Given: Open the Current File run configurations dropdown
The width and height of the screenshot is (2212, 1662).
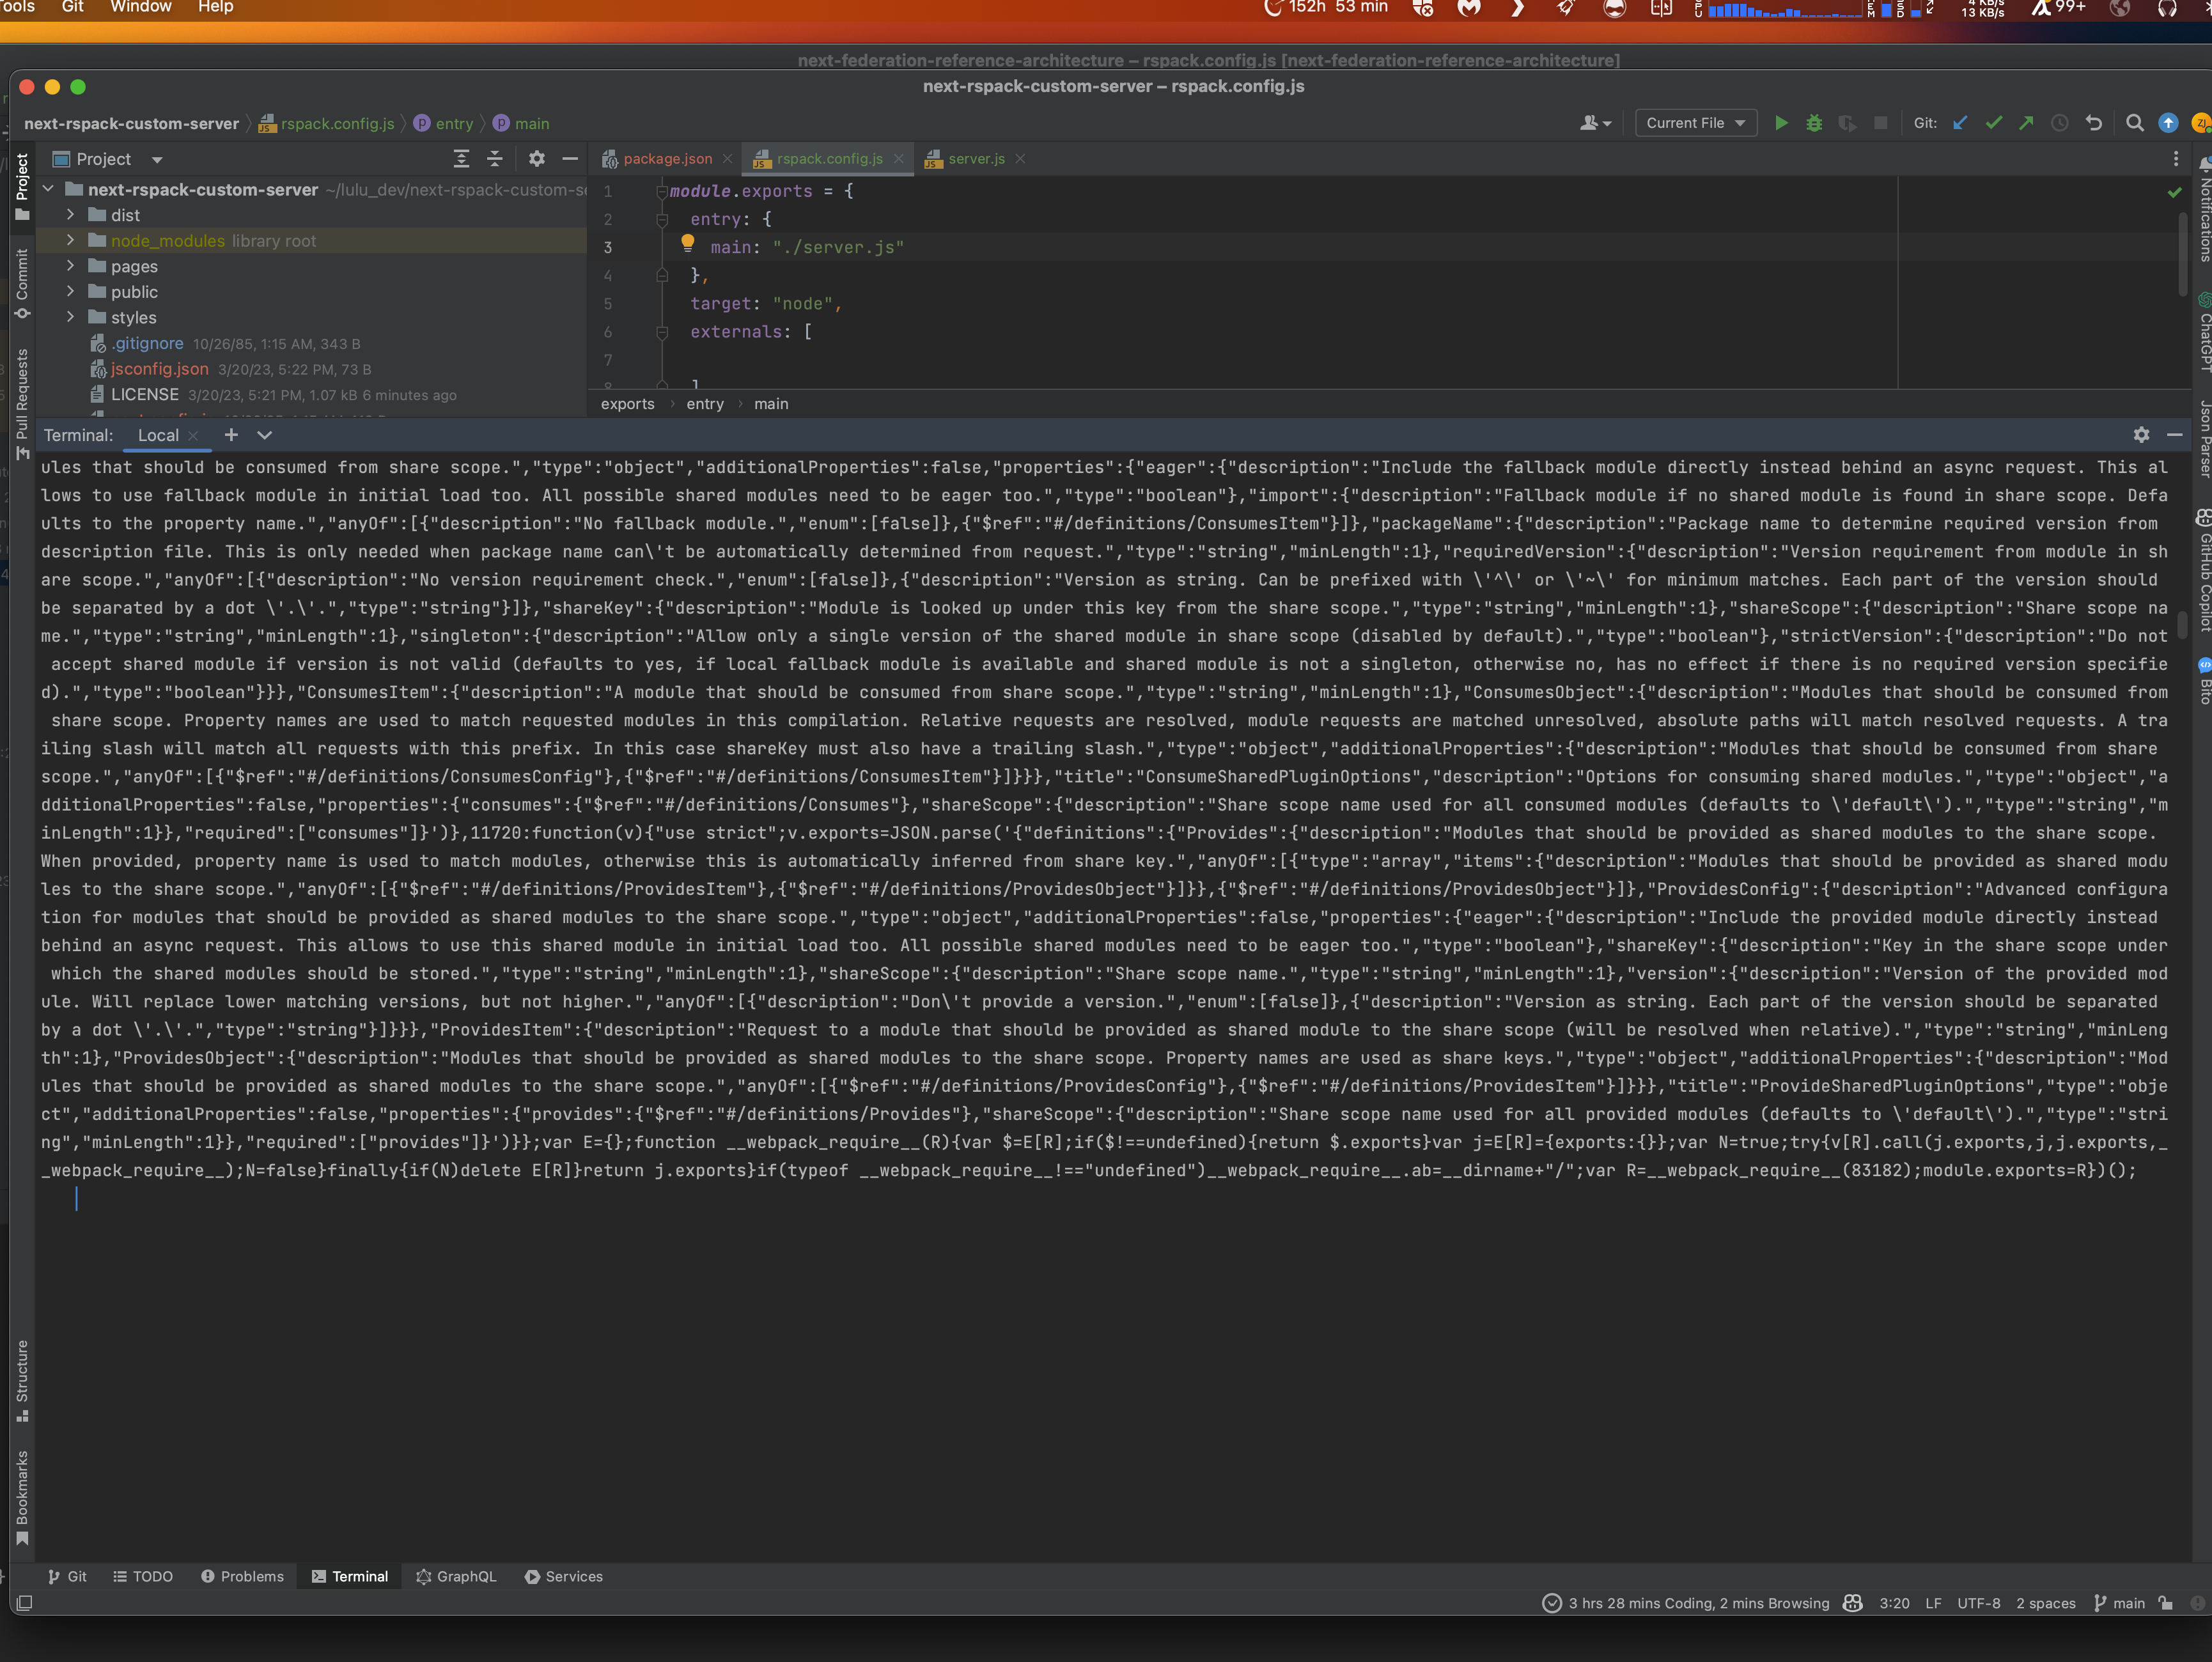Looking at the screenshot, I should [1695, 123].
